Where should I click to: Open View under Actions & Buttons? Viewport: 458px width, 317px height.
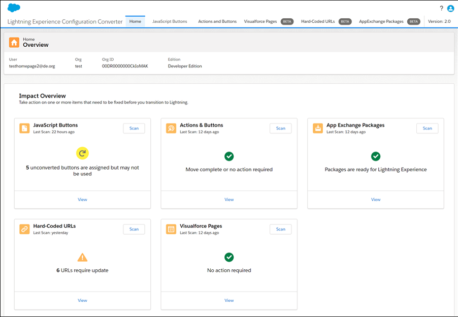pos(229,199)
